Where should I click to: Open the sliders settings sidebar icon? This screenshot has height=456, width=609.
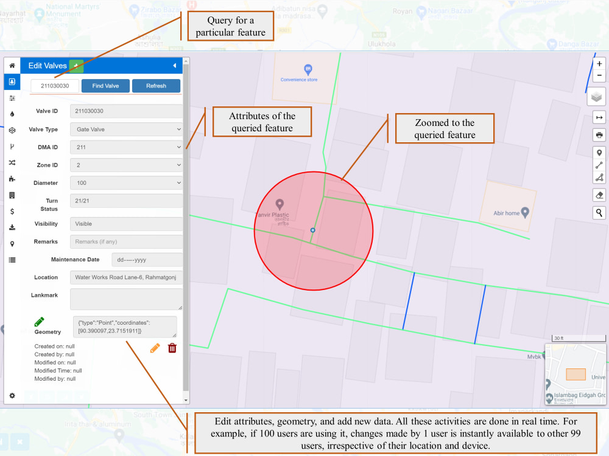pos(12,98)
